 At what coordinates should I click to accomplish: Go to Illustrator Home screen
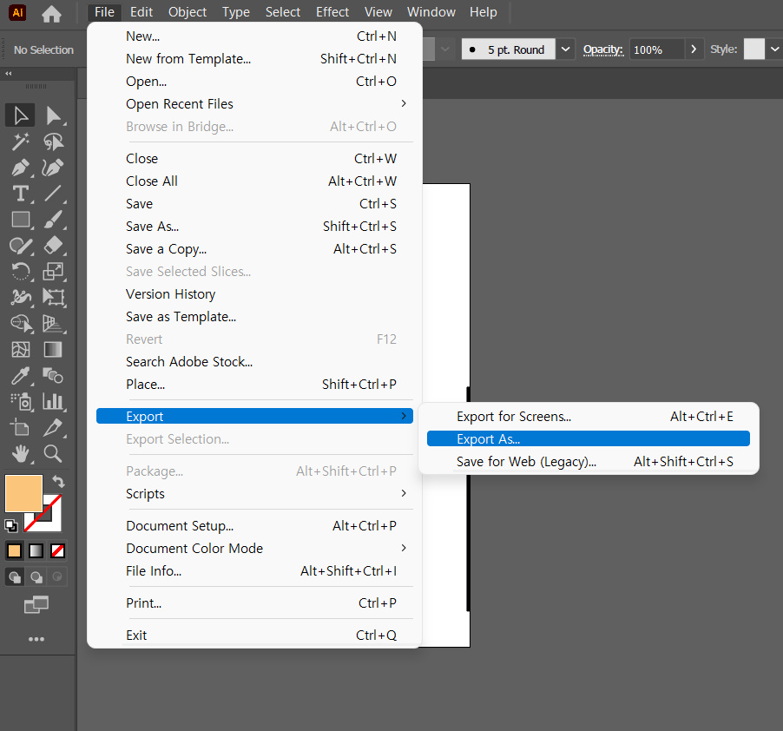point(51,13)
